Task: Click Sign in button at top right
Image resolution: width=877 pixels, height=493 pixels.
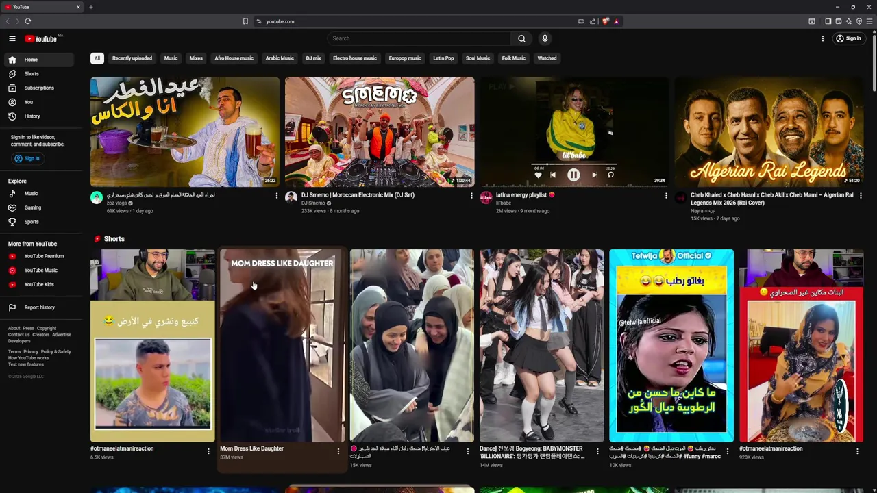Action: tap(848, 38)
